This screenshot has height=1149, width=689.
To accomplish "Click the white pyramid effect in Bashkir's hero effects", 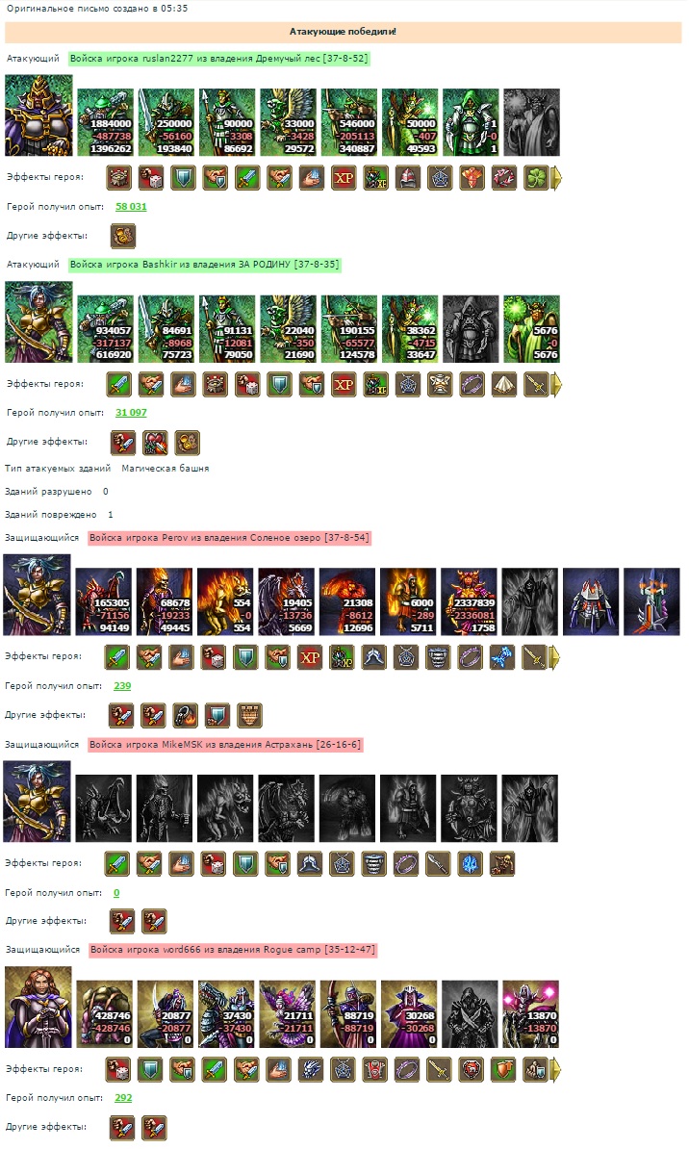I will [503, 384].
